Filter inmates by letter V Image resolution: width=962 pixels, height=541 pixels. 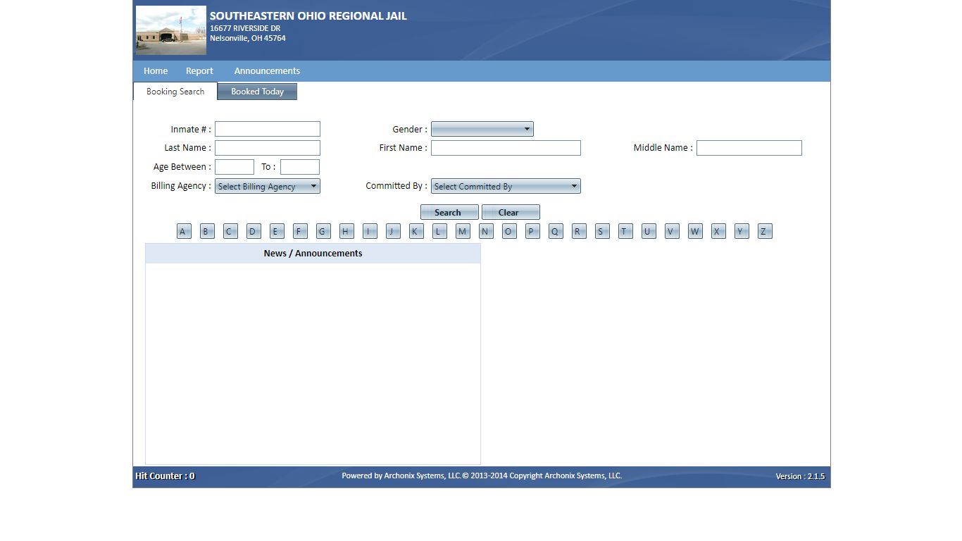672,231
